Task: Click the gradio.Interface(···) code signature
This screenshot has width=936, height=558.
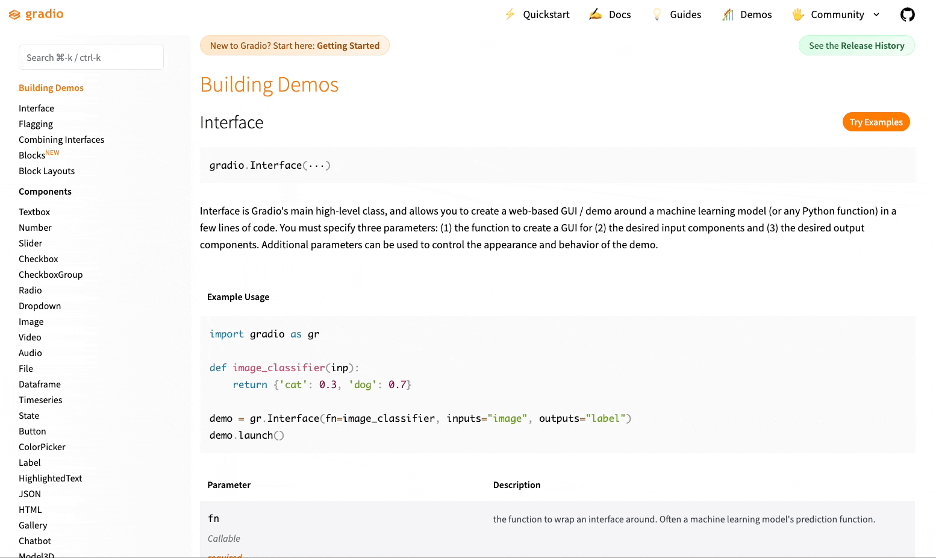Action: click(x=270, y=165)
